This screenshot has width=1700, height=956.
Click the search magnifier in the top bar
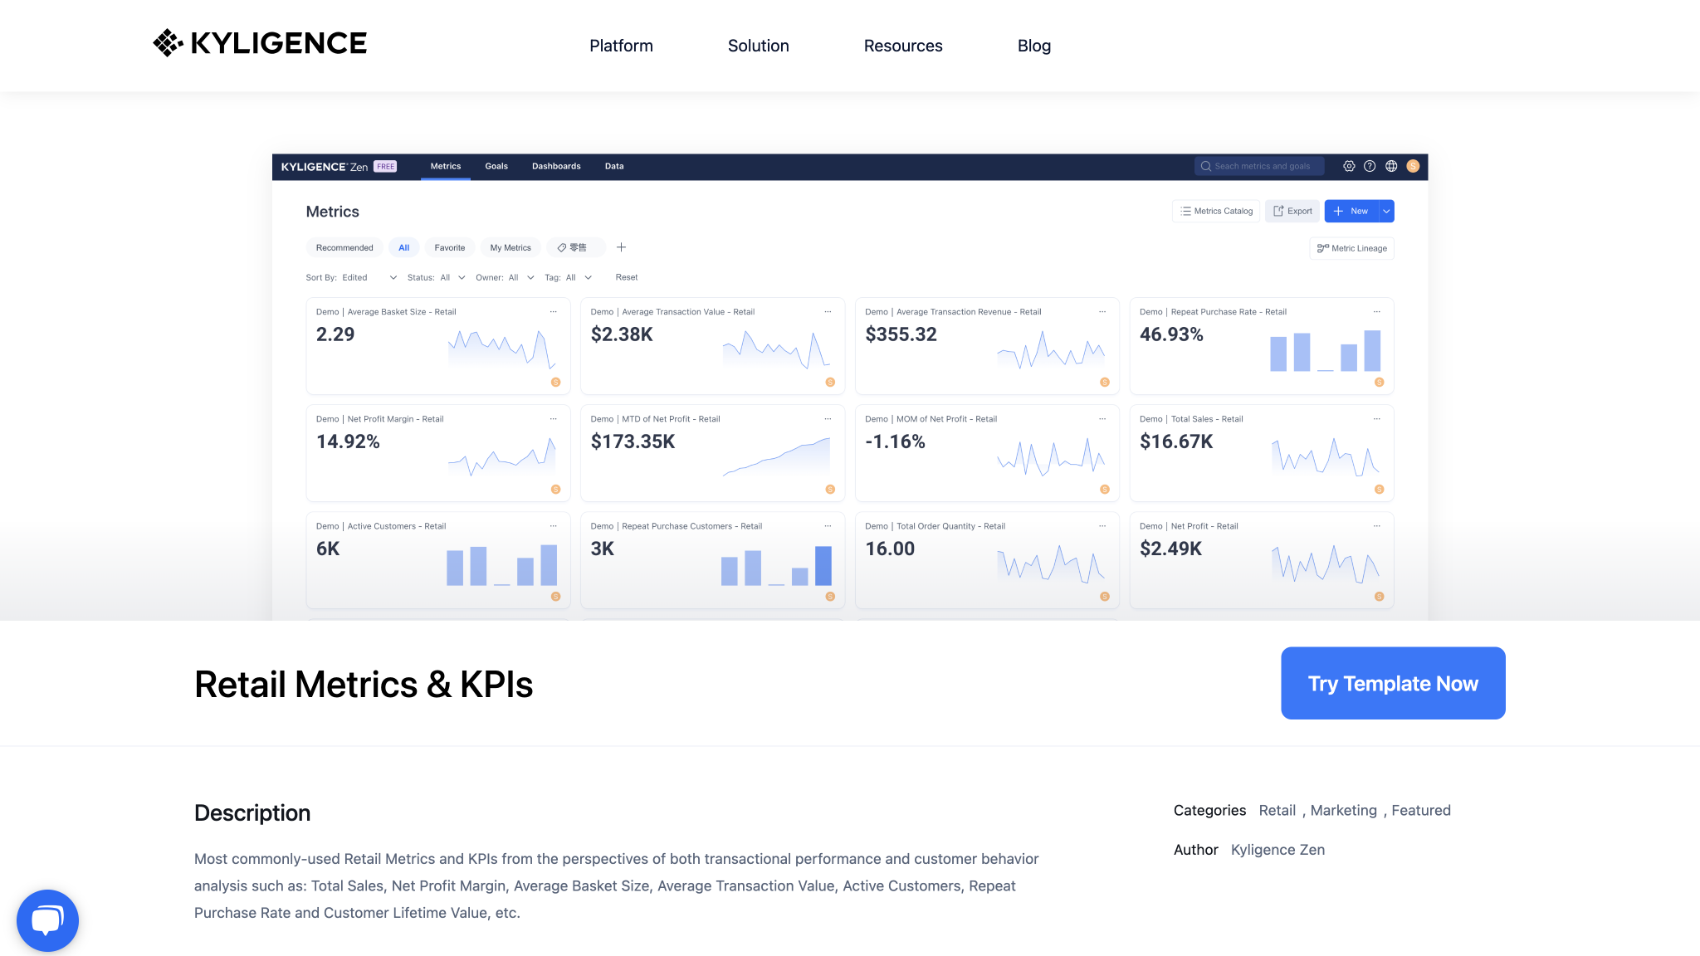[x=1206, y=166]
